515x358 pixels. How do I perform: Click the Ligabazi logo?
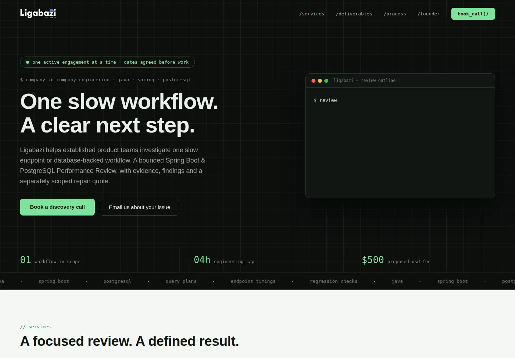38,14
